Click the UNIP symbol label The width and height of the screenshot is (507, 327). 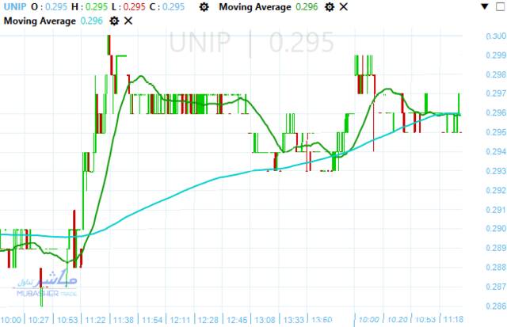pos(15,7)
